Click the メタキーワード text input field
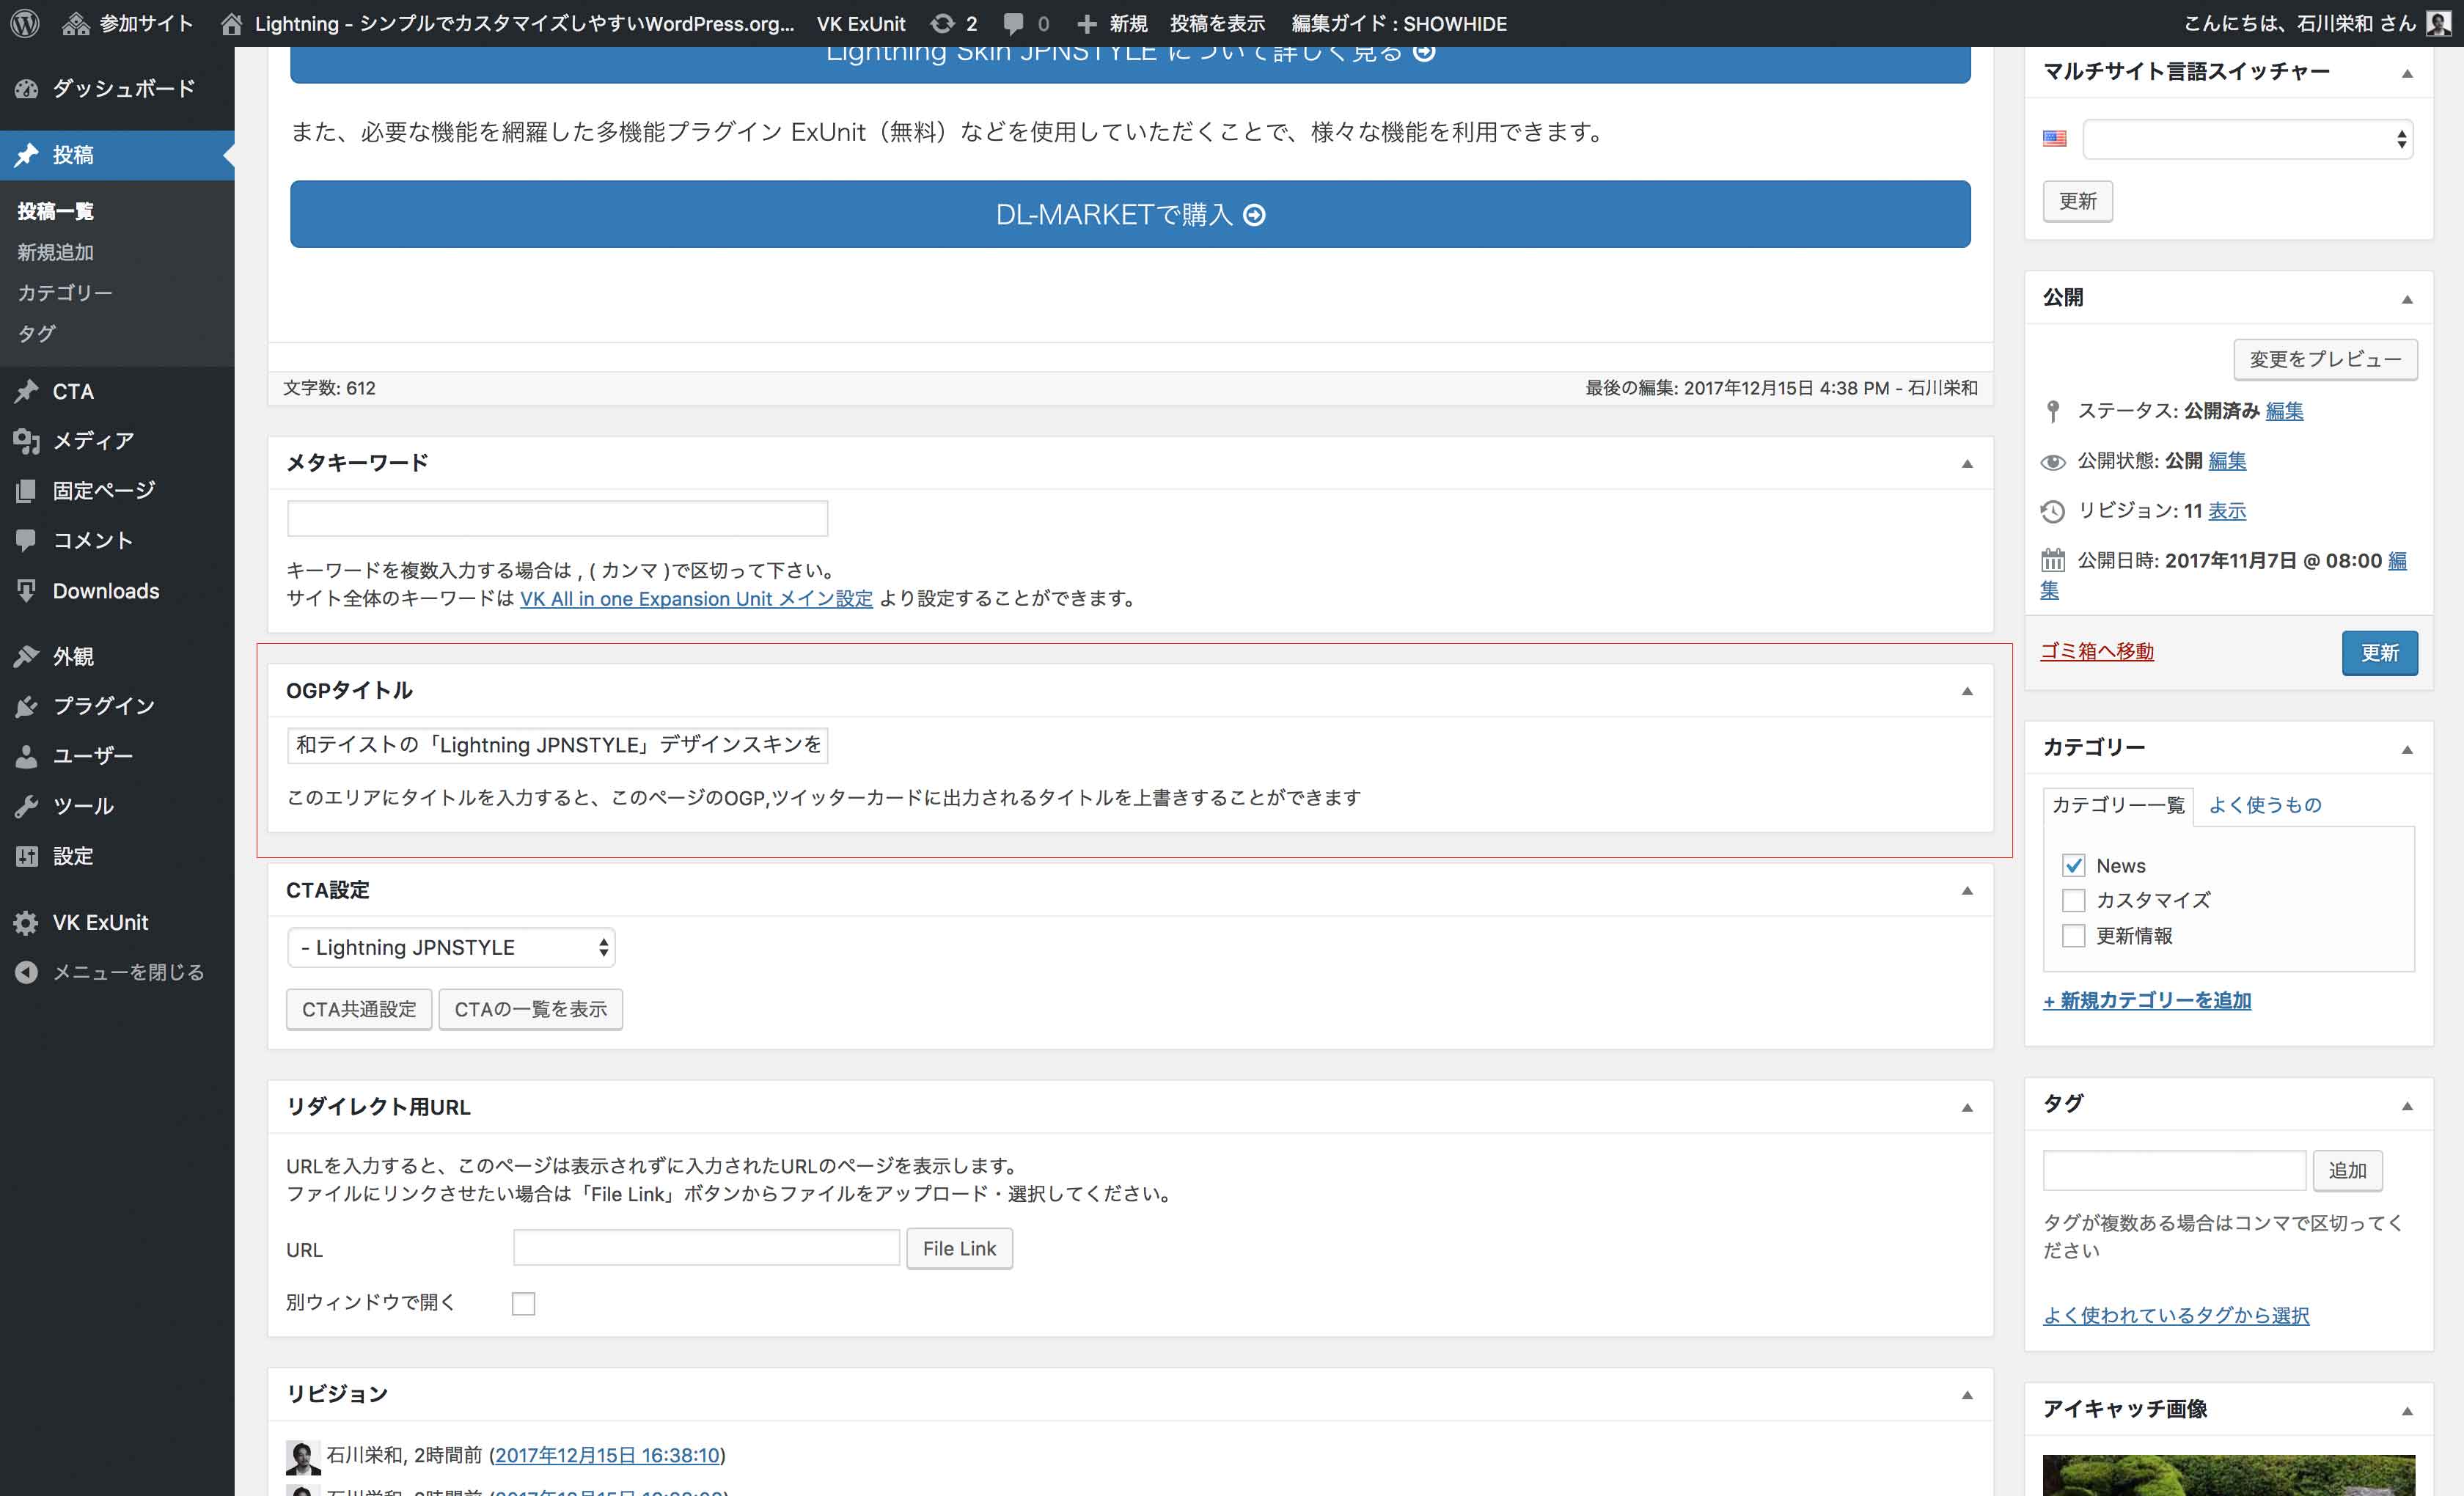This screenshot has width=2464, height=1496. [x=557, y=518]
